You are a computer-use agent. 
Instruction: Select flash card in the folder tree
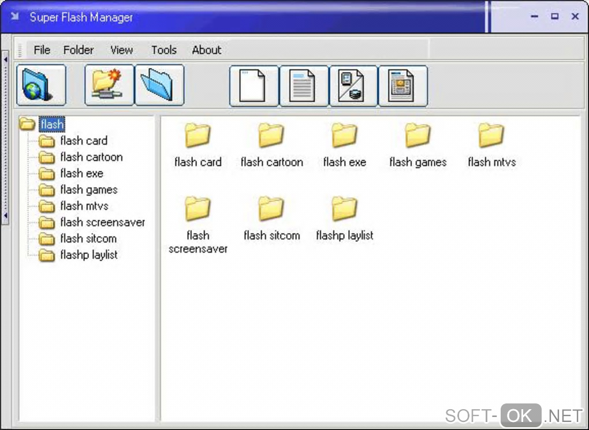(84, 141)
